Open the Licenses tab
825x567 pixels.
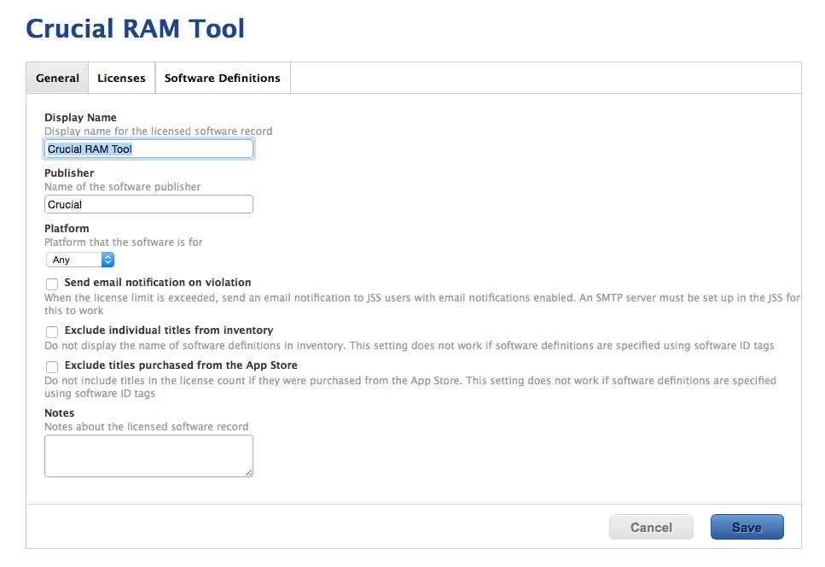(121, 78)
